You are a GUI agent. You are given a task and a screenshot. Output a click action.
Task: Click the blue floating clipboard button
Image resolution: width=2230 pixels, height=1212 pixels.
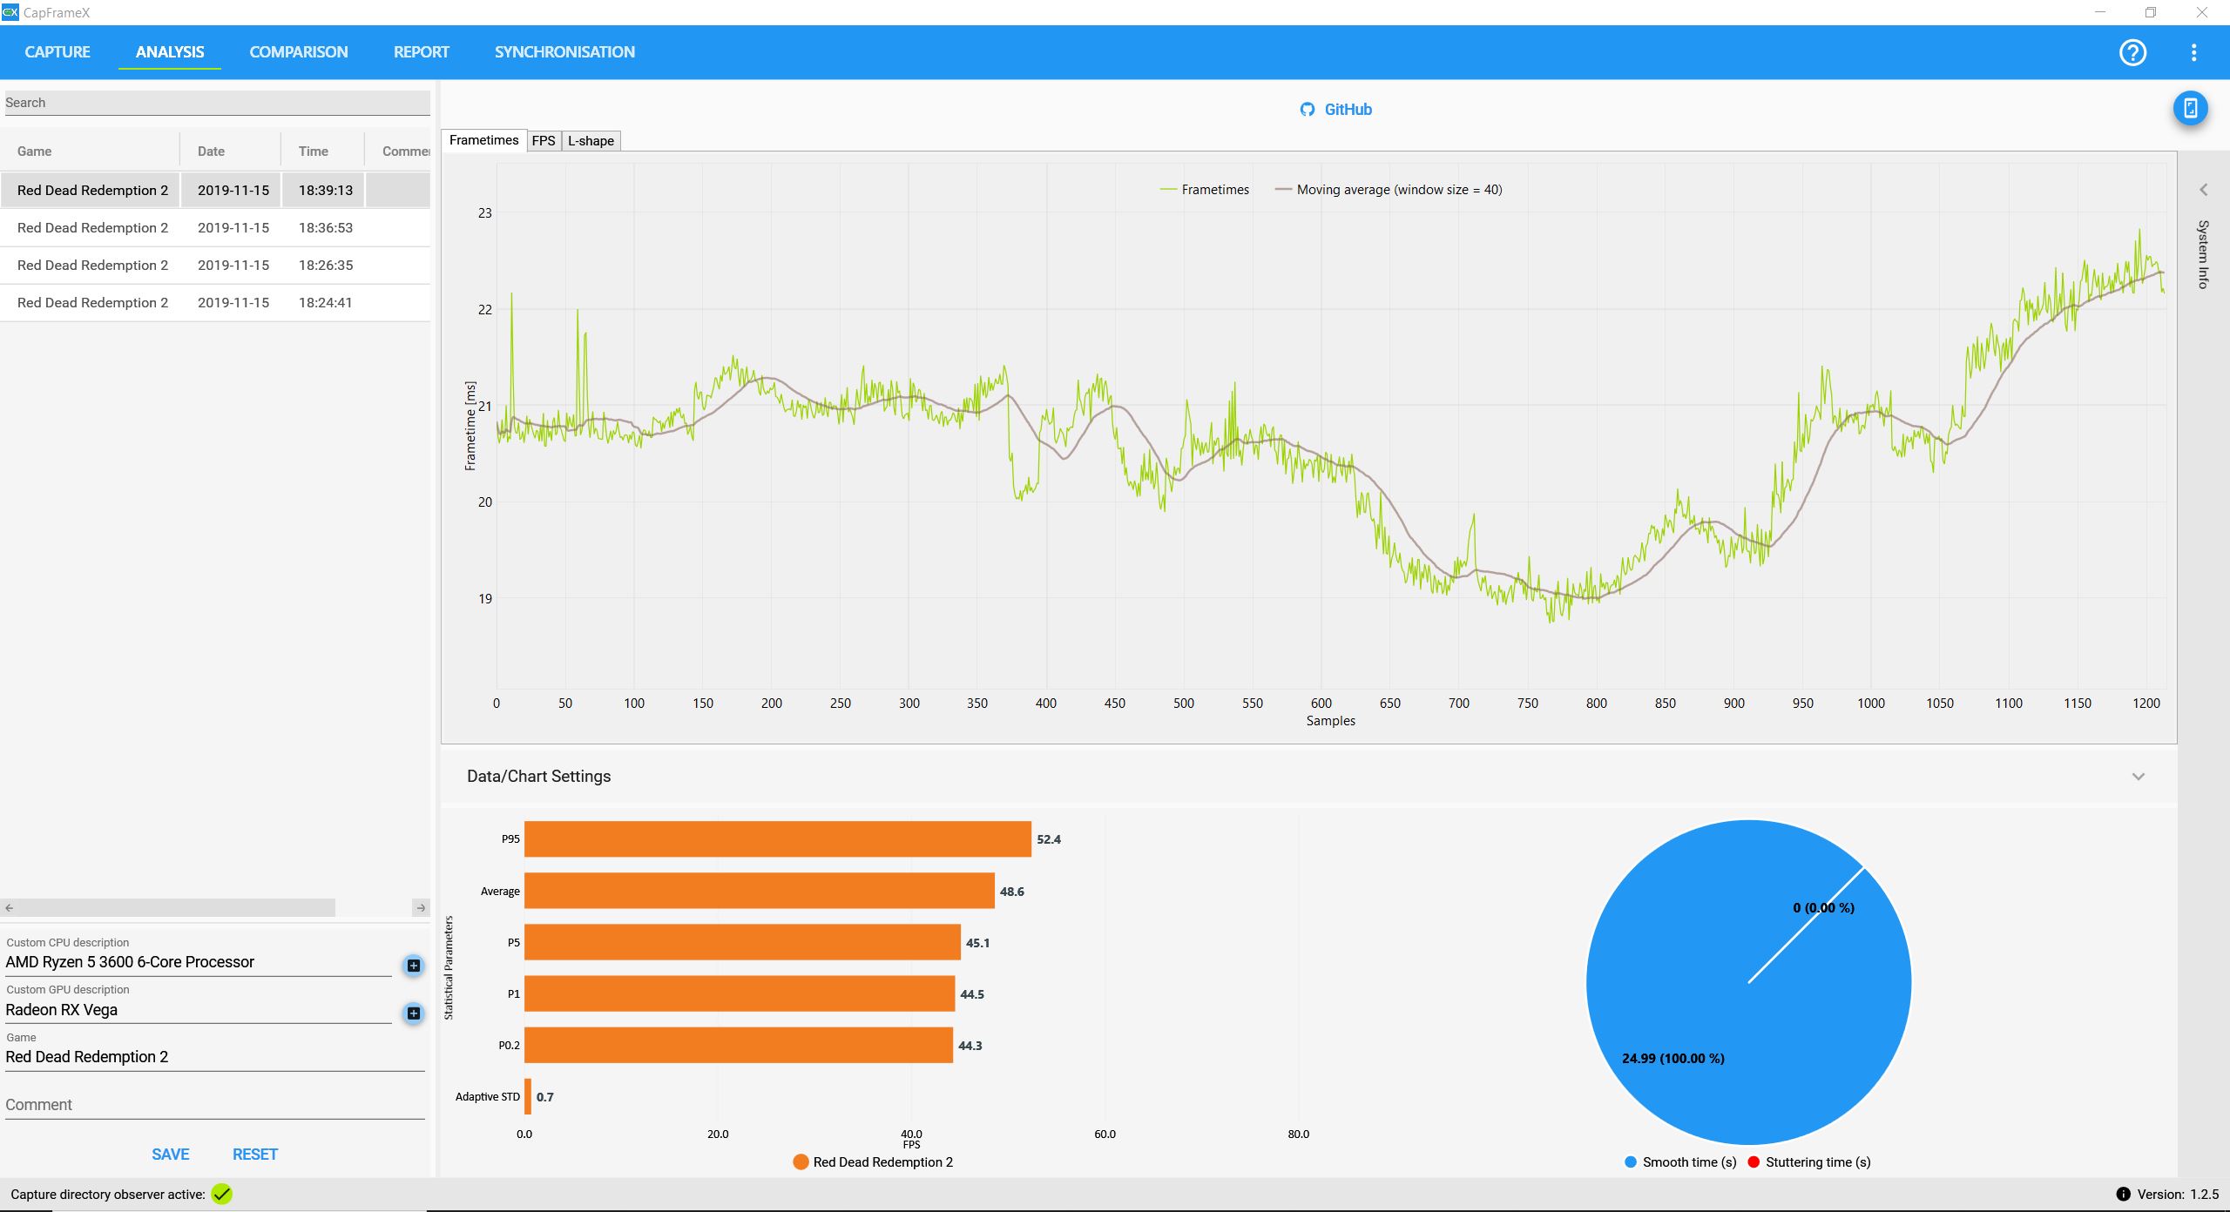pos(2190,109)
